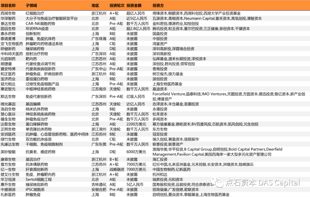The height and width of the screenshot is (197, 310).
Task: Select the 洛启生物 project cell
Action: [8, 109]
